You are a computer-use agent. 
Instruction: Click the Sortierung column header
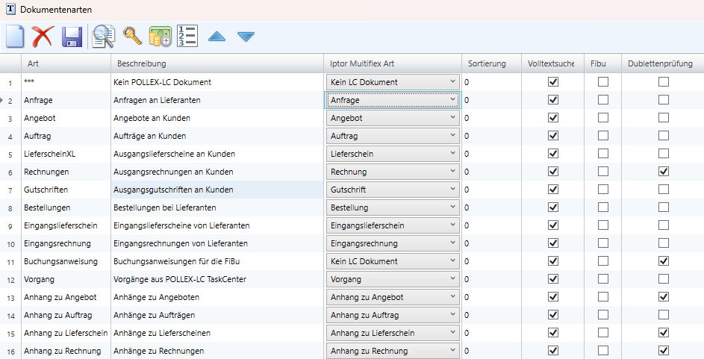(487, 63)
